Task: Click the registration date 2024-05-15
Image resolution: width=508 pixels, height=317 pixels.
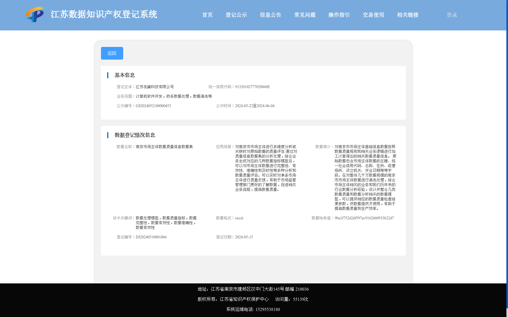Action: 244,237
